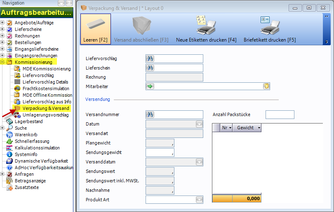Click binoculars icon in Versandnummer field
Image resolution: width=334 pixels, height=212 pixels.
(x=151, y=115)
